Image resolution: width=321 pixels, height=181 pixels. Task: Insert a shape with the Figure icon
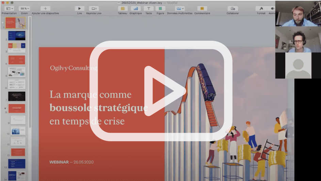[160, 8]
